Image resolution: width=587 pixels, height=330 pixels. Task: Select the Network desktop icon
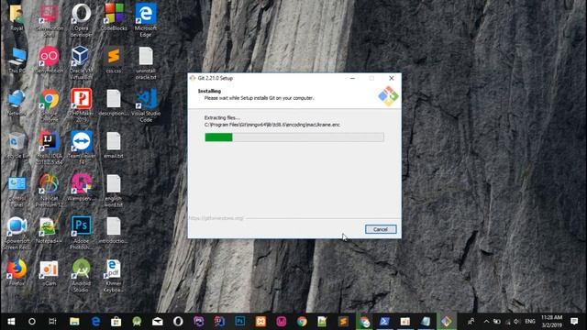pos(17,103)
